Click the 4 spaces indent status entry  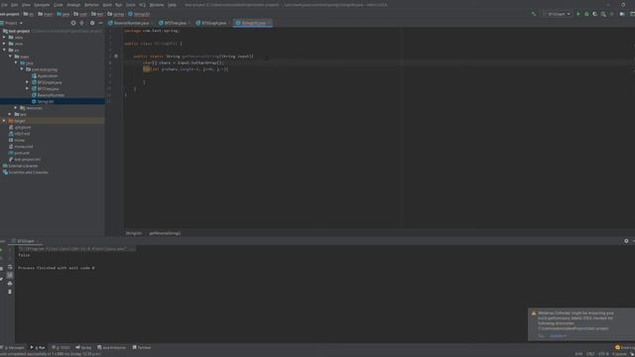tap(619, 354)
